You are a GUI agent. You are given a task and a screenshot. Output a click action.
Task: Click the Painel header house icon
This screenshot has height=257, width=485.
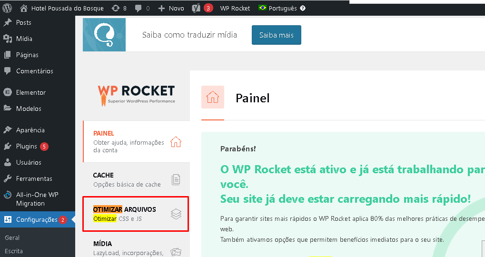pyautogui.click(x=213, y=97)
